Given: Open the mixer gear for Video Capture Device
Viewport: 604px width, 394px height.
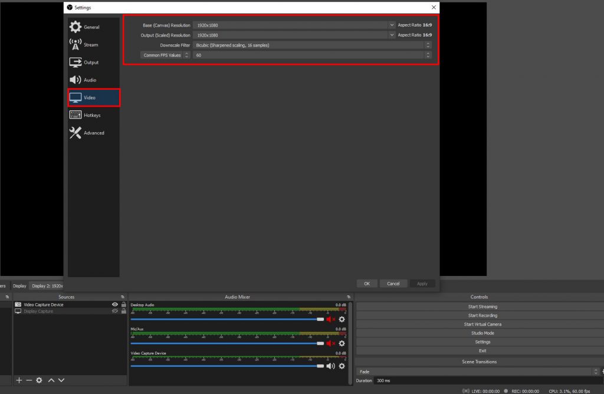Looking at the screenshot, I should pos(342,366).
